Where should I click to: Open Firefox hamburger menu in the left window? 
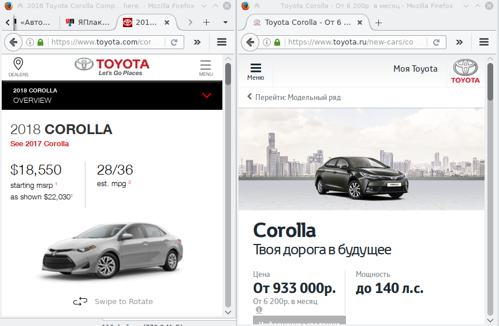(222, 42)
